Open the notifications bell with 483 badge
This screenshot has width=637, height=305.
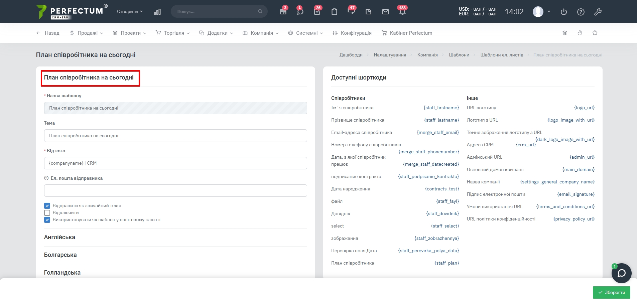coord(402,12)
